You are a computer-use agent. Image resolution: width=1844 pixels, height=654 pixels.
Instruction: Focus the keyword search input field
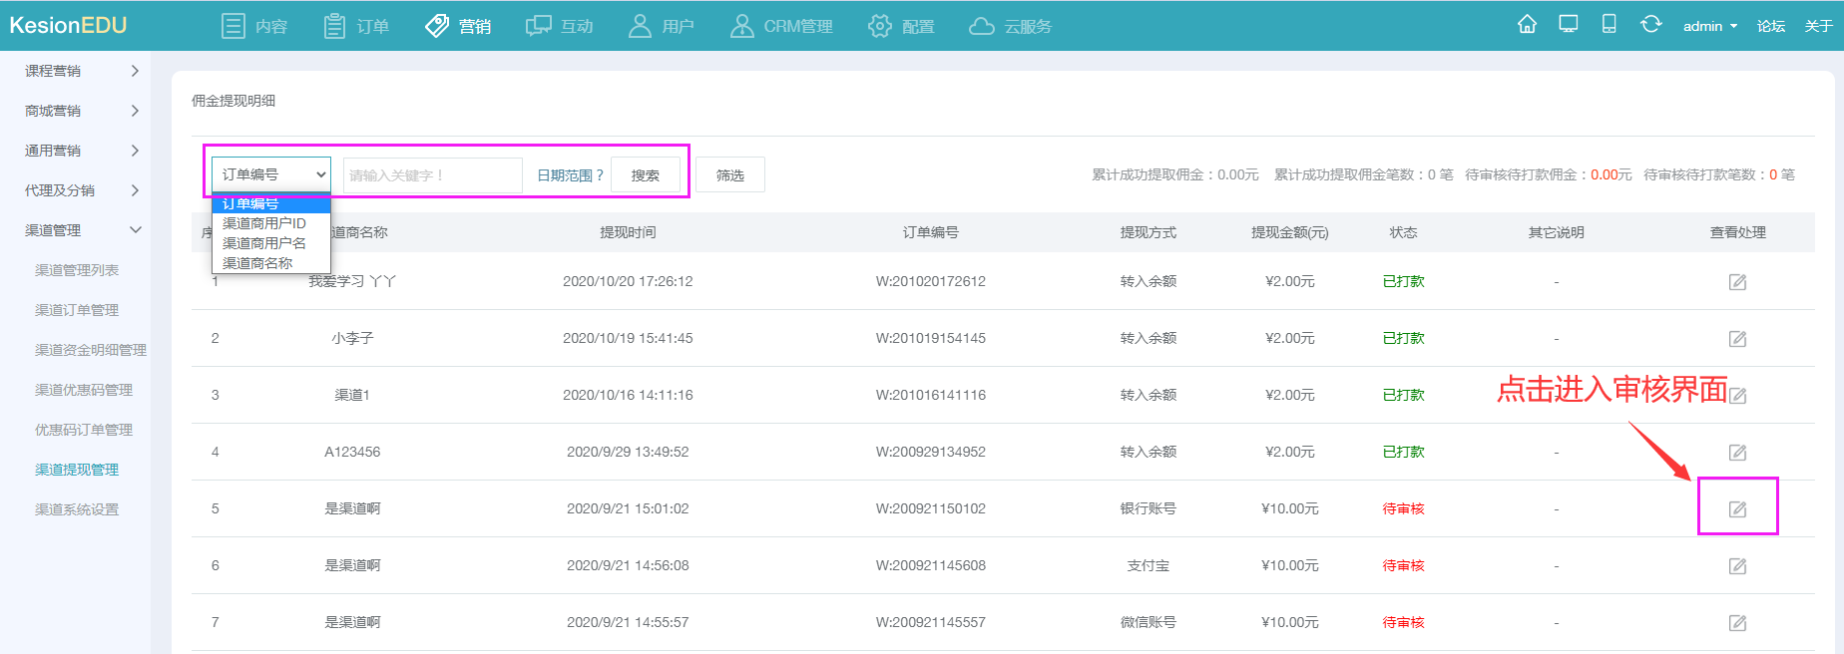tap(432, 175)
